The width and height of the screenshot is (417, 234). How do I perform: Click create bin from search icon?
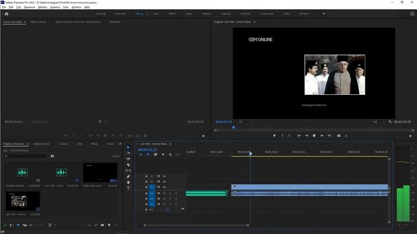point(52,156)
